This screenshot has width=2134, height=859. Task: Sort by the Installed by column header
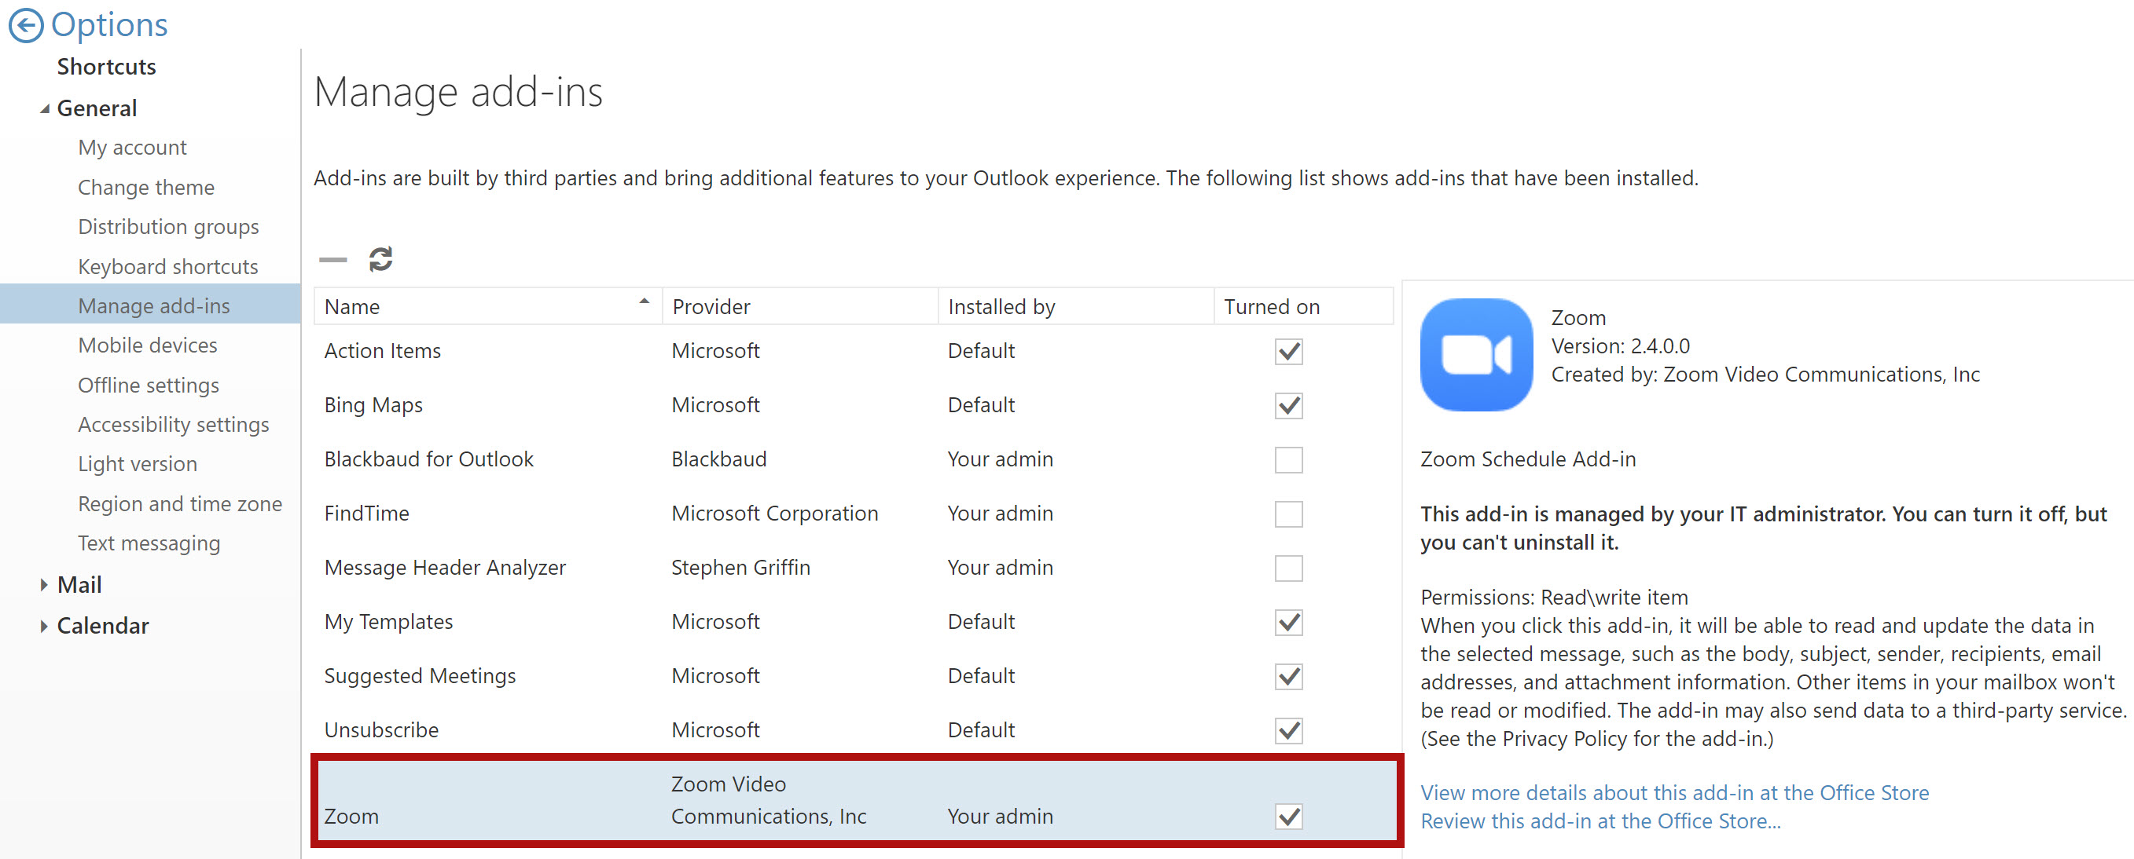[1076, 306]
